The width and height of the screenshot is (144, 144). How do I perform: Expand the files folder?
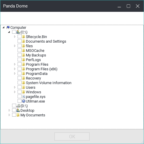pos(15,46)
